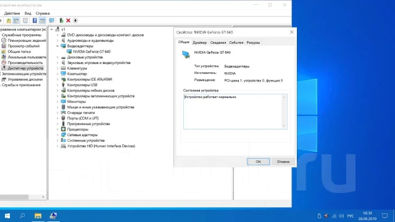
Task: Click the Программные устройства icon
Action: (63, 123)
